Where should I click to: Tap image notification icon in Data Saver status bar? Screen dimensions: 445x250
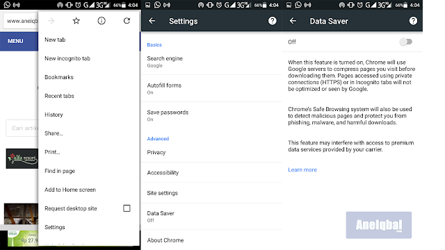point(289,5)
